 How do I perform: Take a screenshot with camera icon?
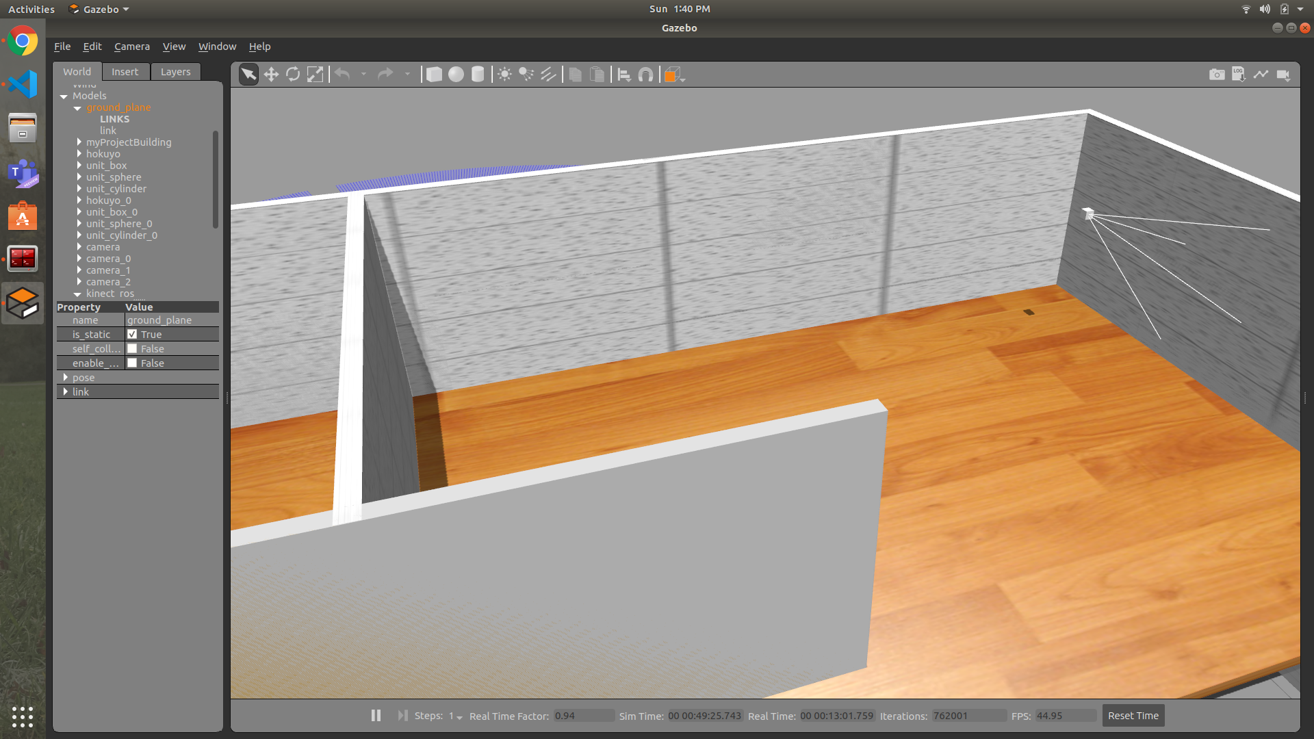[x=1216, y=75]
